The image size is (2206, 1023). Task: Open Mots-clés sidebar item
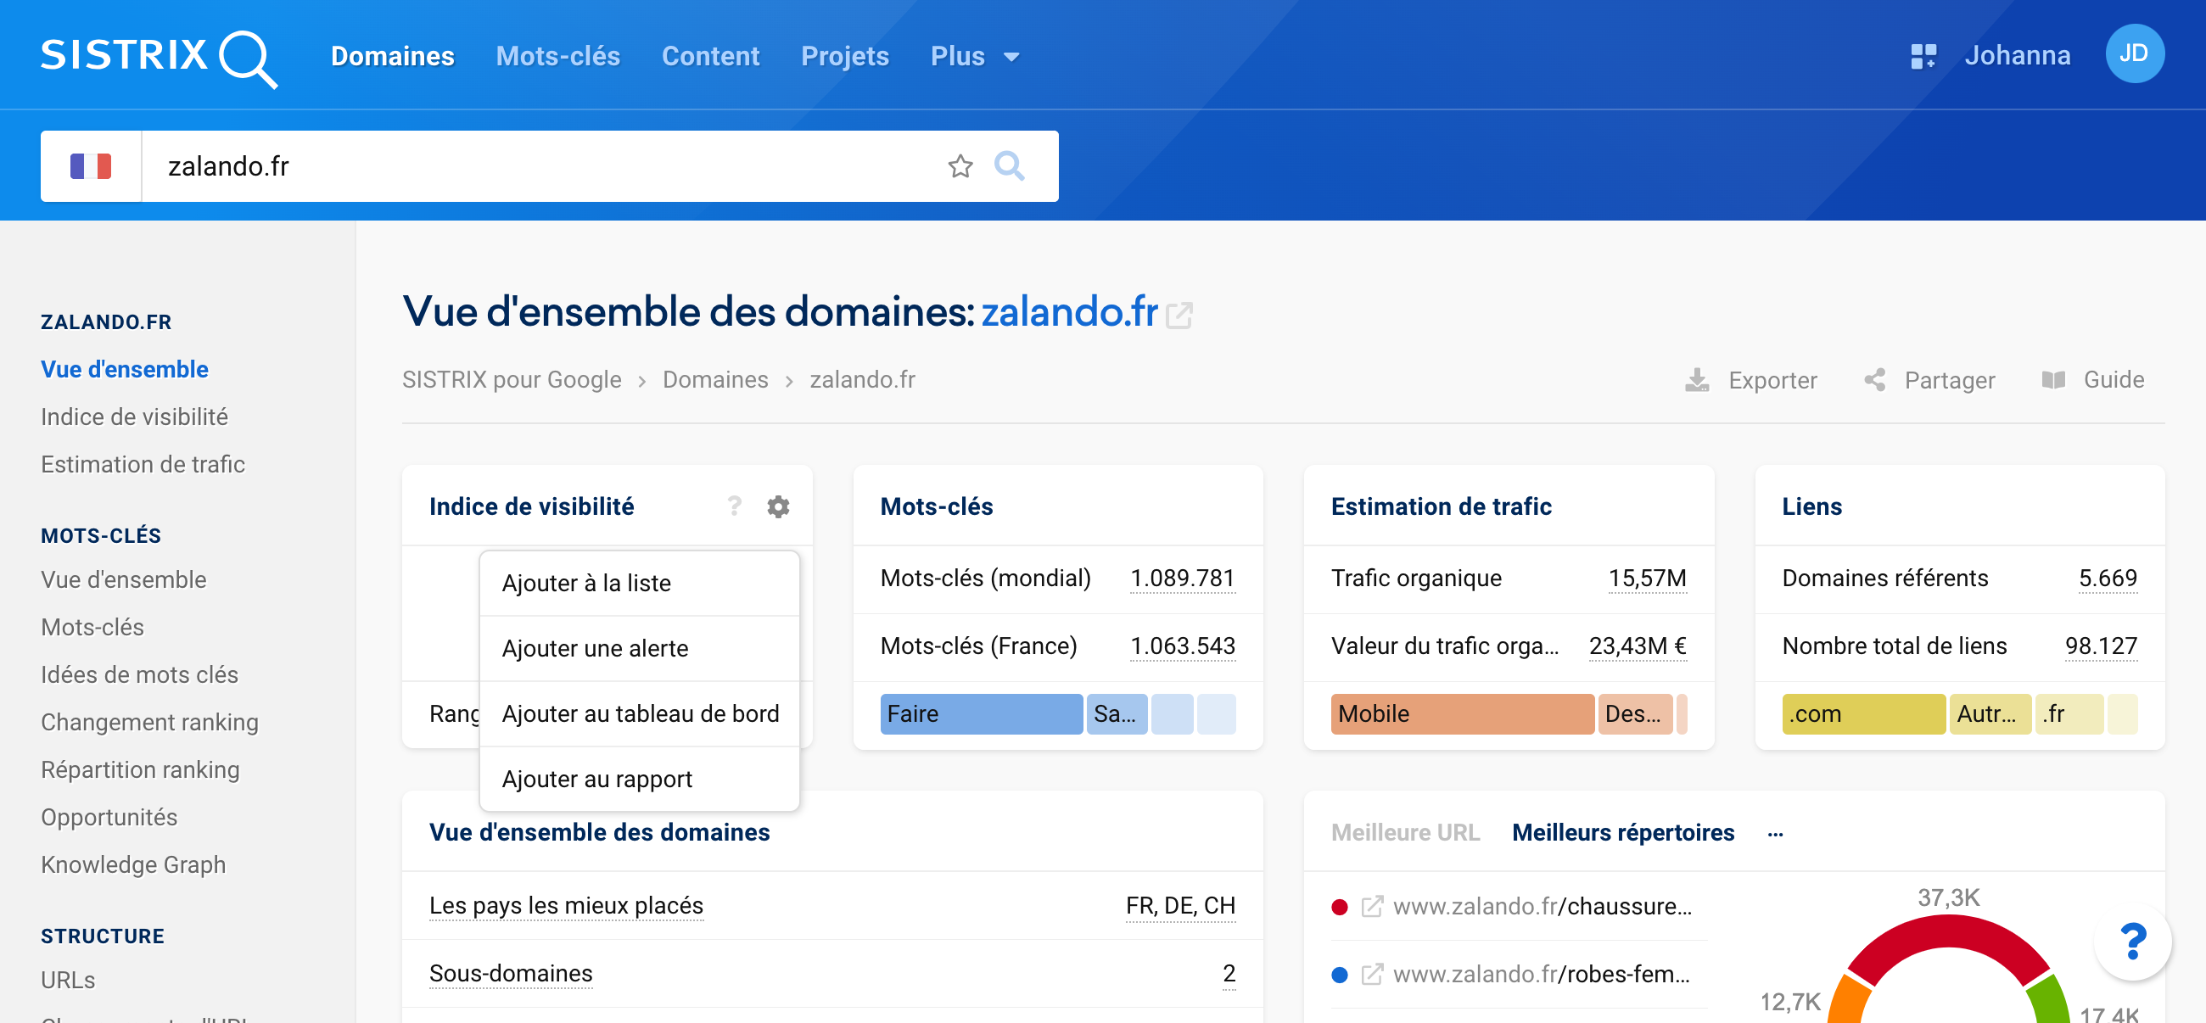point(92,628)
